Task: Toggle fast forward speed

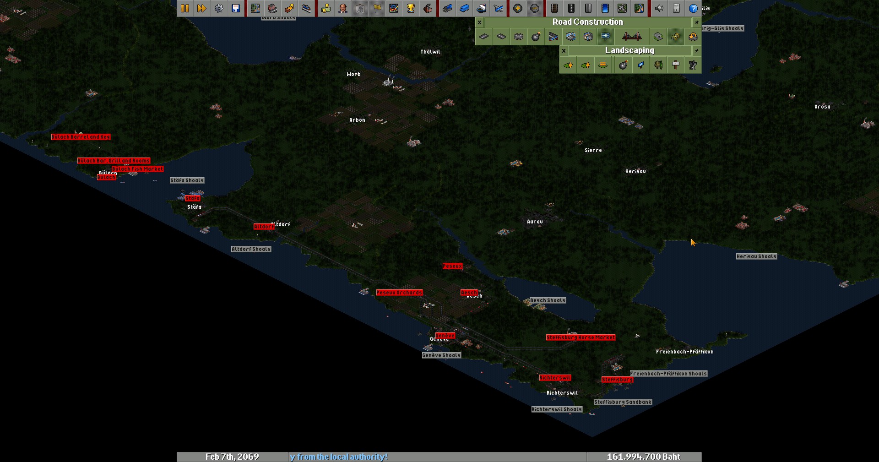Action: click(x=202, y=8)
